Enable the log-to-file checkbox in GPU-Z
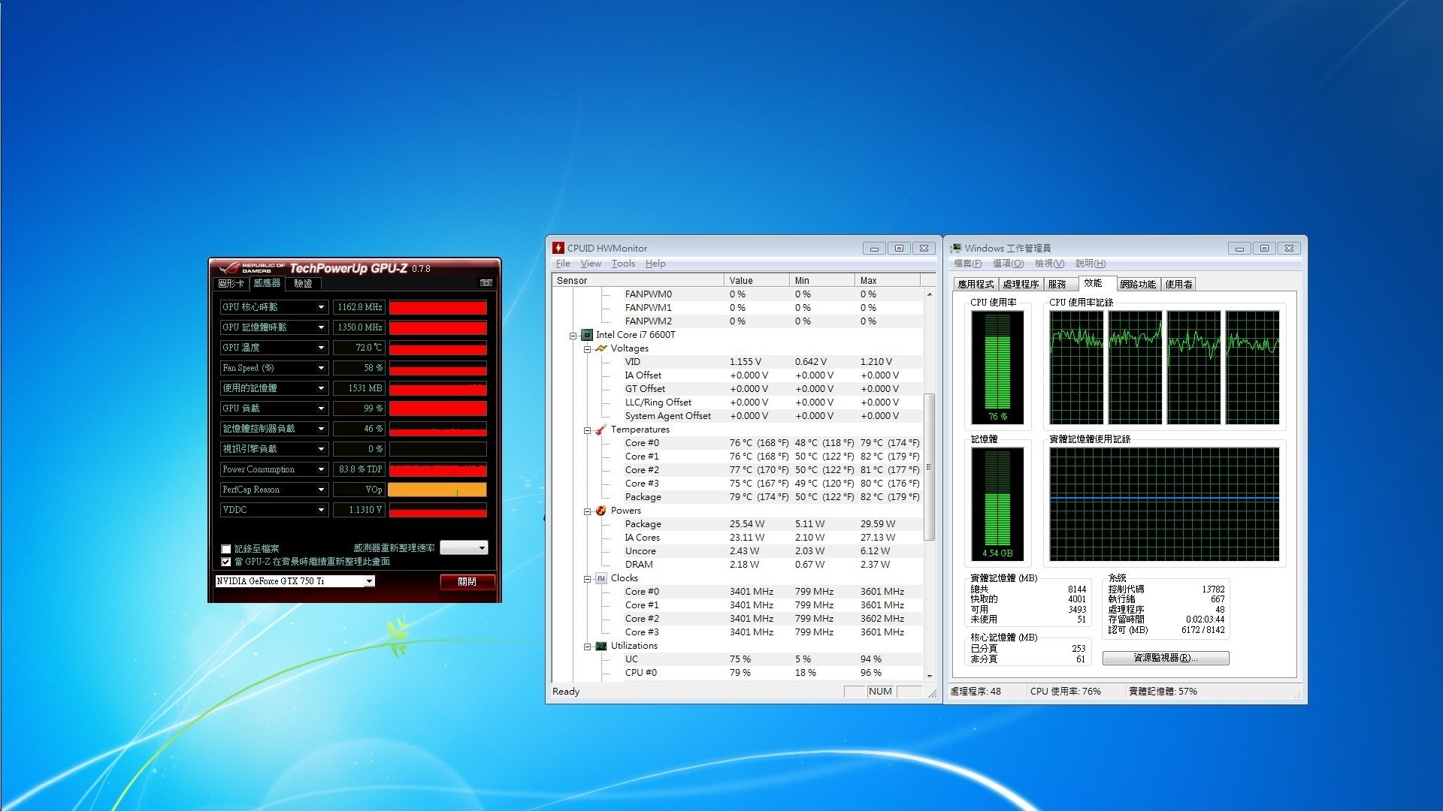The height and width of the screenshot is (811, 1443). click(226, 549)
